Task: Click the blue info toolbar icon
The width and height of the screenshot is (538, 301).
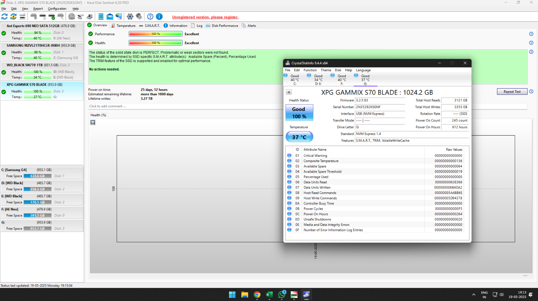Action: (x=159, y=16)
